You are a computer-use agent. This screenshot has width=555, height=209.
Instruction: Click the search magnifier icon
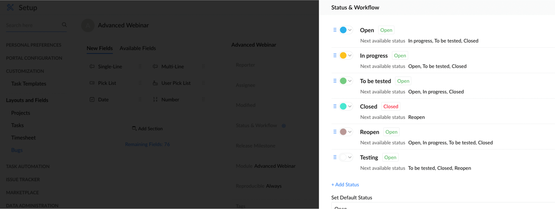(x=64, y=25)
